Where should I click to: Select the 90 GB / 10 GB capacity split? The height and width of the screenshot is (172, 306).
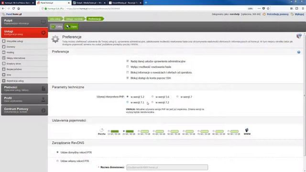click(229, 131)
